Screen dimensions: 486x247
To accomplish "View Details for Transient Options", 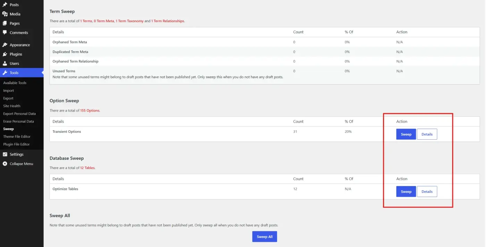I will click(x=427, y=134).
